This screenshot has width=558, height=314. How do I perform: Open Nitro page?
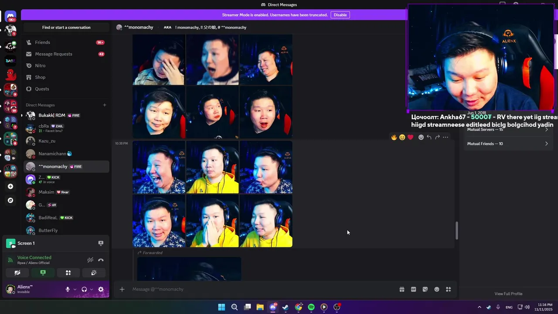(x=65, y=65)
